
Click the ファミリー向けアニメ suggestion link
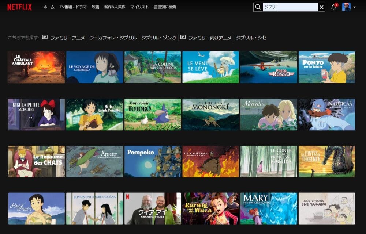(x=210, y=38)
